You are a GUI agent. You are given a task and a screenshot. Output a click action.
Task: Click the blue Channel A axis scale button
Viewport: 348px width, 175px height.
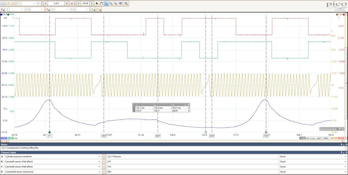pyautogui.click(x=4, y=138)
